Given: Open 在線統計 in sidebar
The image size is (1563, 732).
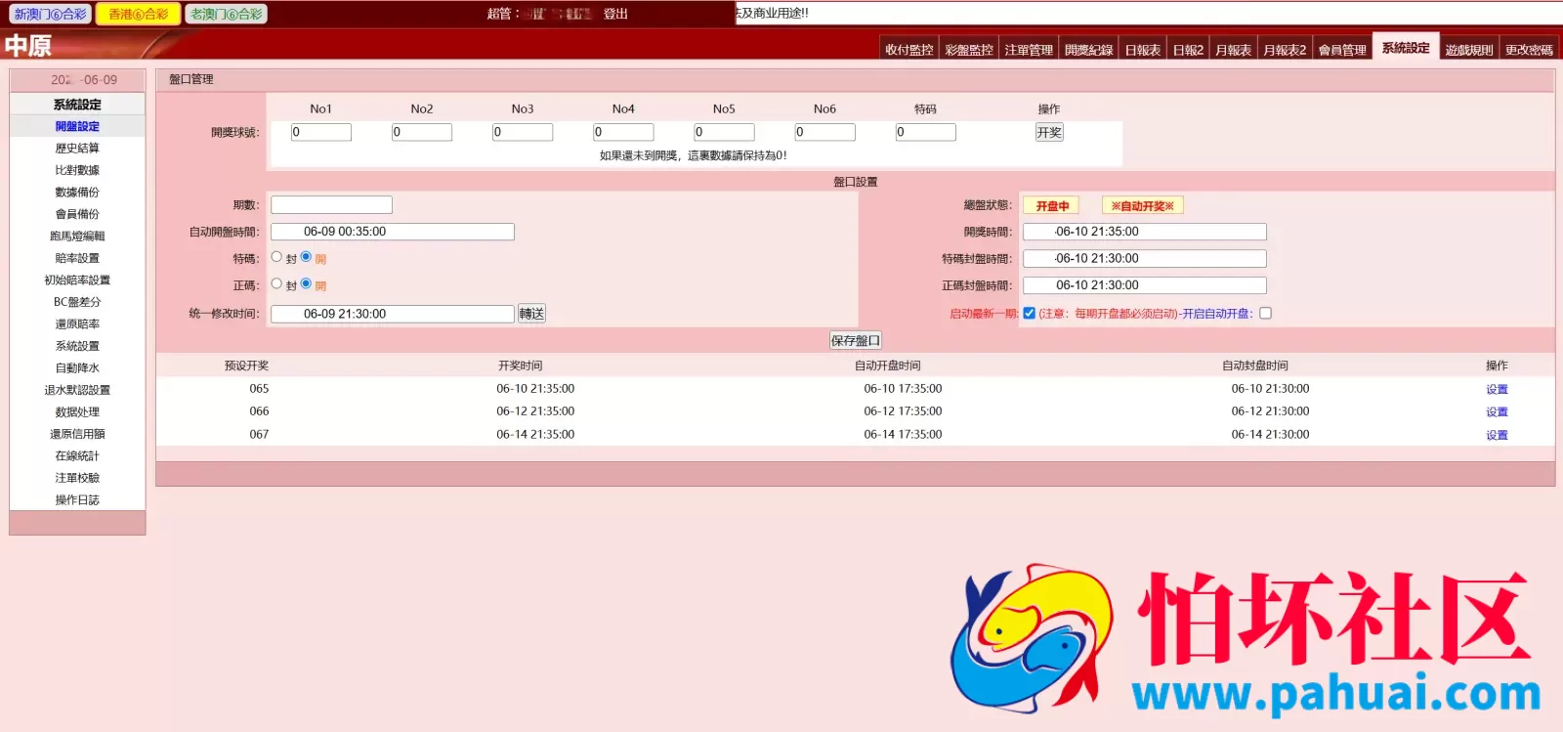Looking at the screenshot, I should (77, 456).
